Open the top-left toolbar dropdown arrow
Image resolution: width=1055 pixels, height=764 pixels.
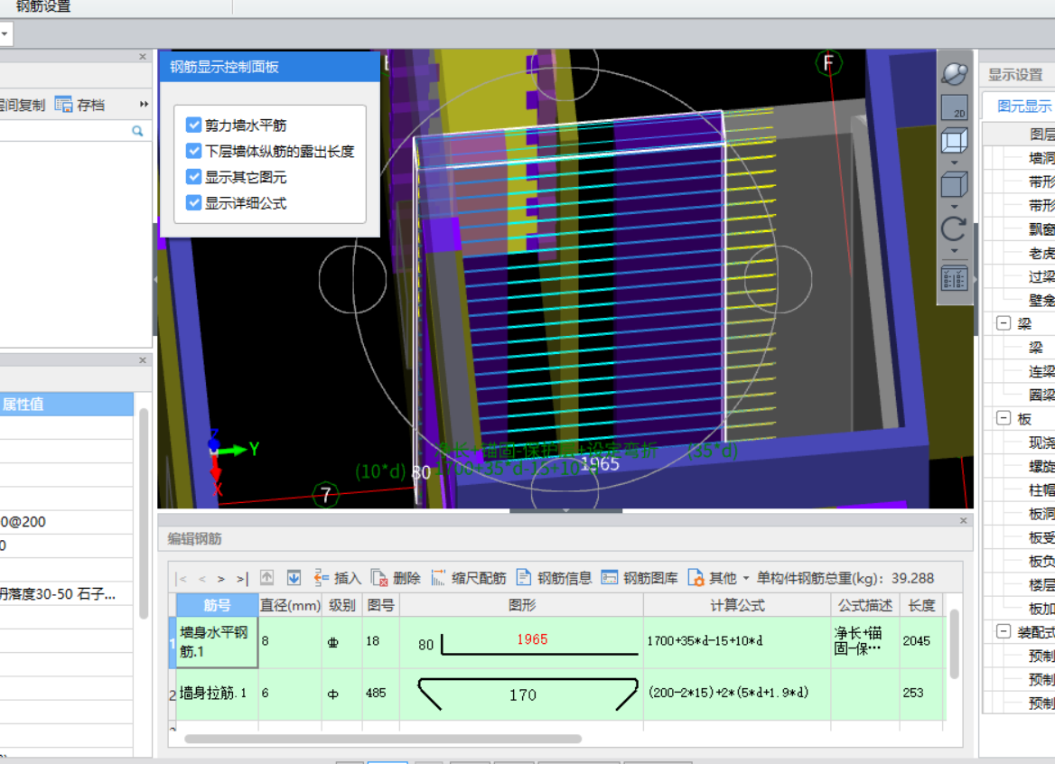(x=5, y=33)
